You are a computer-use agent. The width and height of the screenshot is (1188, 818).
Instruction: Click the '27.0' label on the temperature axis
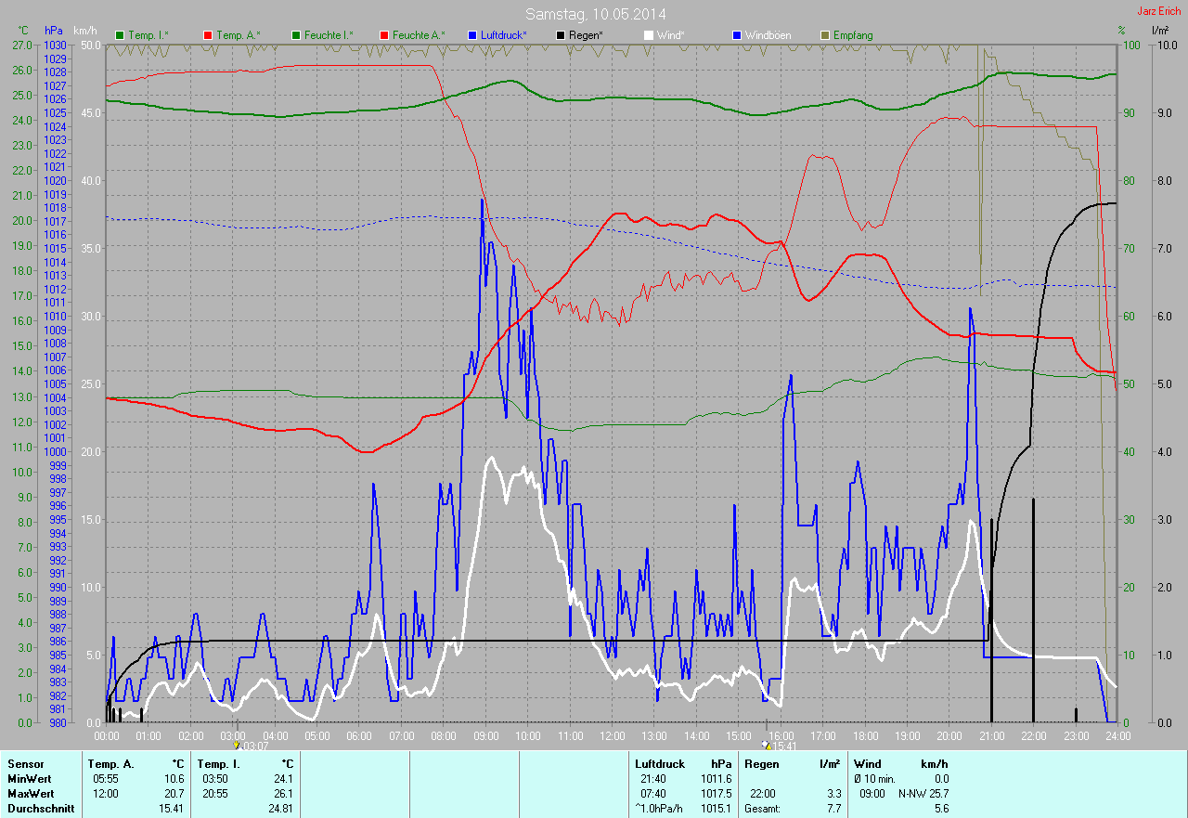[21, 45]
